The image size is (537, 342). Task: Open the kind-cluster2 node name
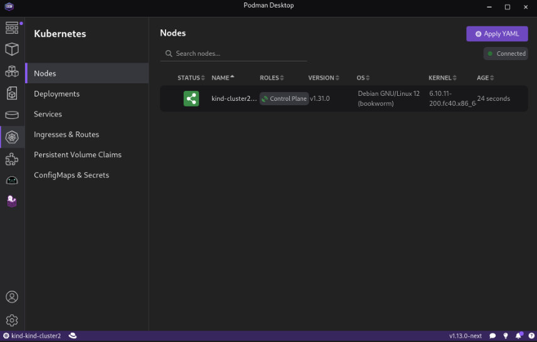tap(234, 98)
